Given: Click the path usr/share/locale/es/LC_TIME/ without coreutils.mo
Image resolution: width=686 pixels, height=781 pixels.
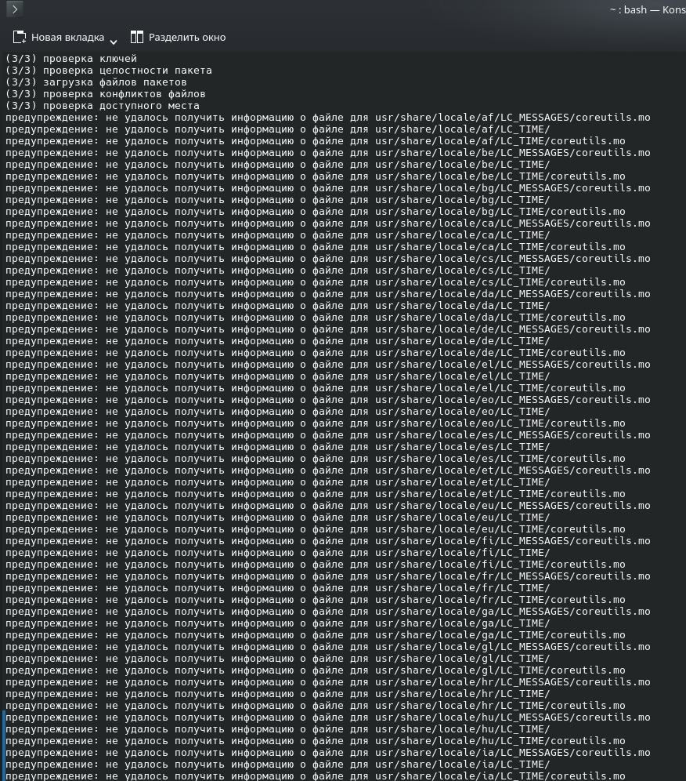Looking at the screenshot, I should click(462, 447).
